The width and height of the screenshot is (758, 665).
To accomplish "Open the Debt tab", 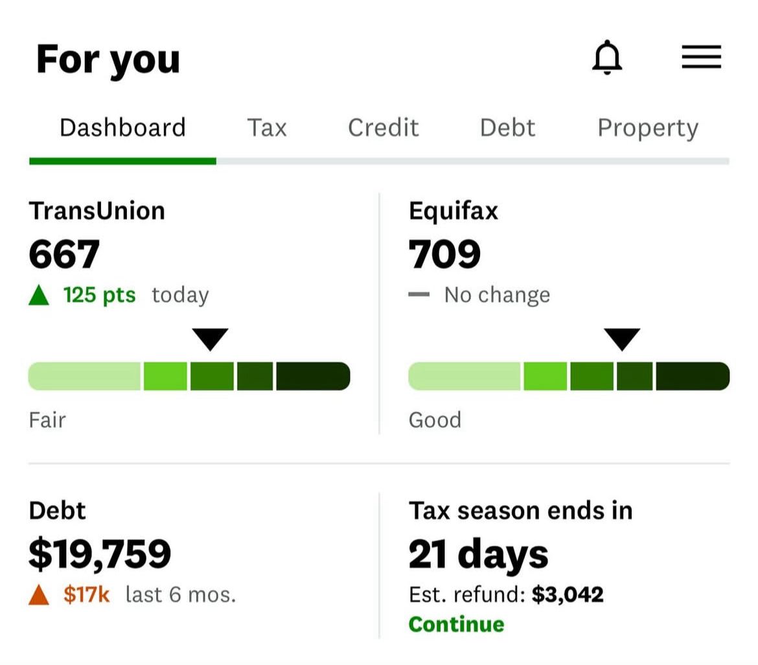I will point(508,128).
